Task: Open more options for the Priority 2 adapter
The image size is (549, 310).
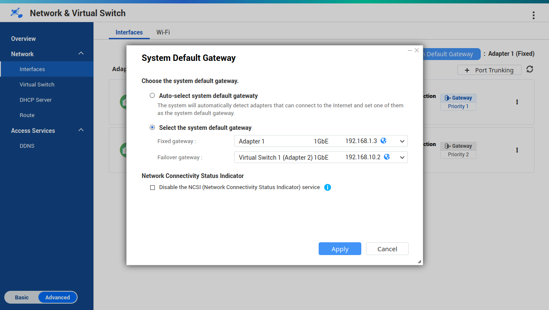Action: pyautogui.click(x=517, y=150)
